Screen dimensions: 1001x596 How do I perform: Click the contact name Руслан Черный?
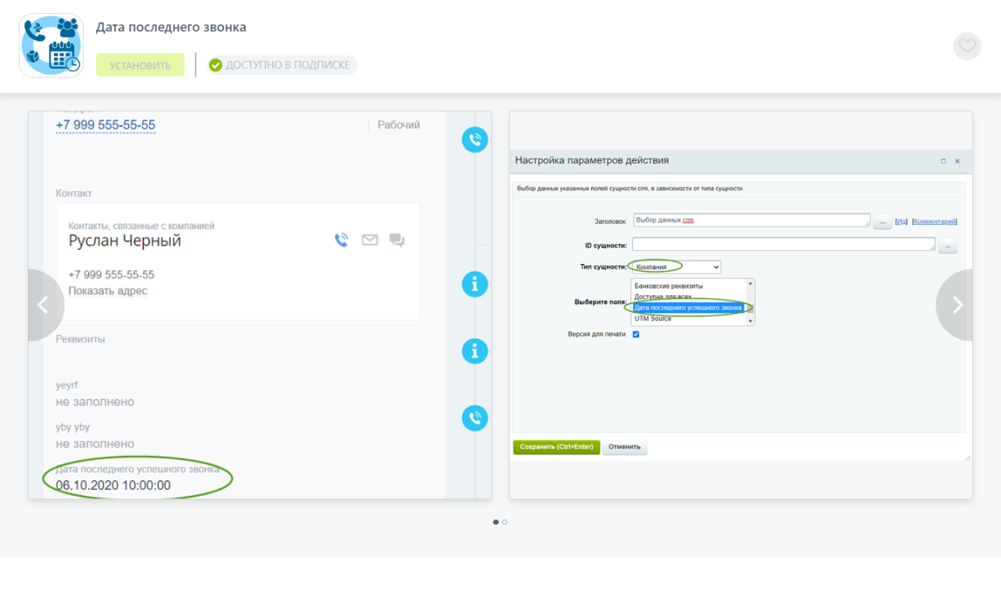(125, 241)
